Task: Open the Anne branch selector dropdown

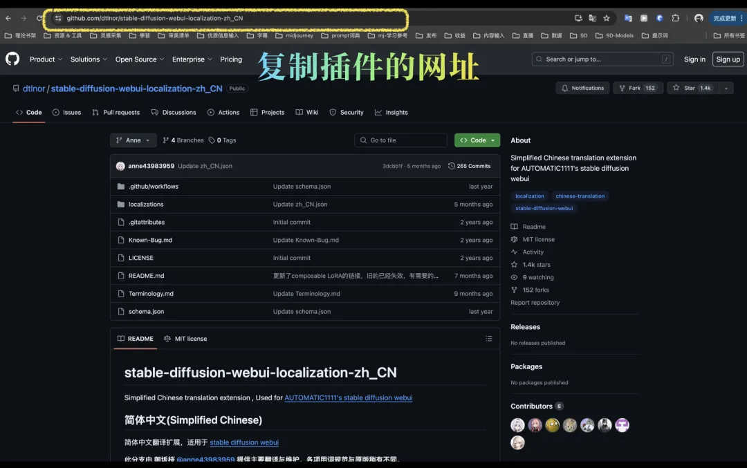Action: 133,140
